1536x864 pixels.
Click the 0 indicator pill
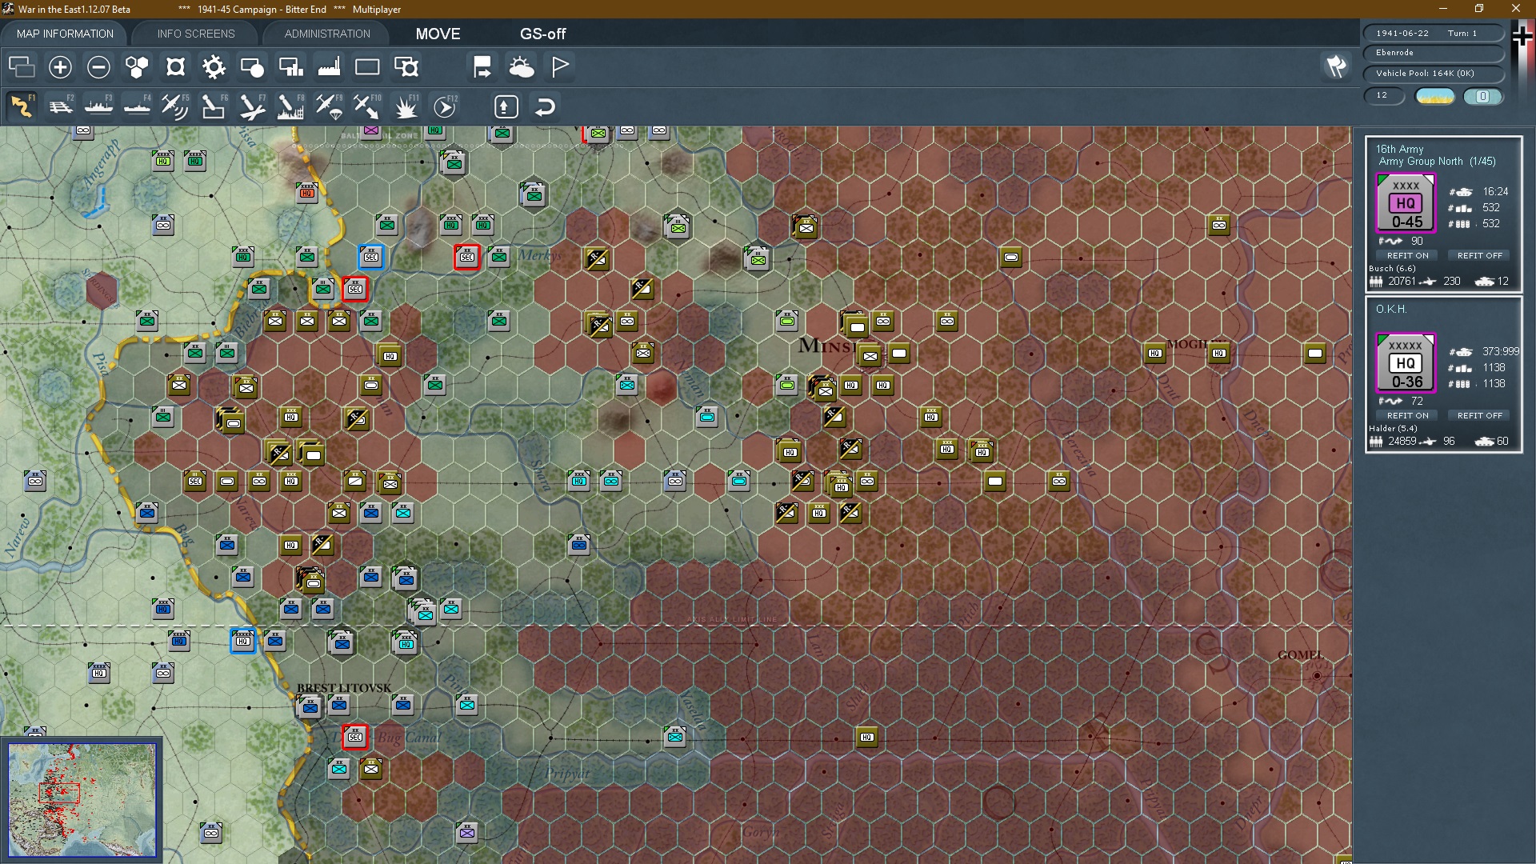[x=1482, y=96]
